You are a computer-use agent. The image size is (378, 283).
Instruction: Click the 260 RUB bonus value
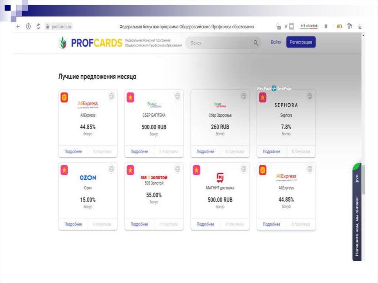click(220, 127)
